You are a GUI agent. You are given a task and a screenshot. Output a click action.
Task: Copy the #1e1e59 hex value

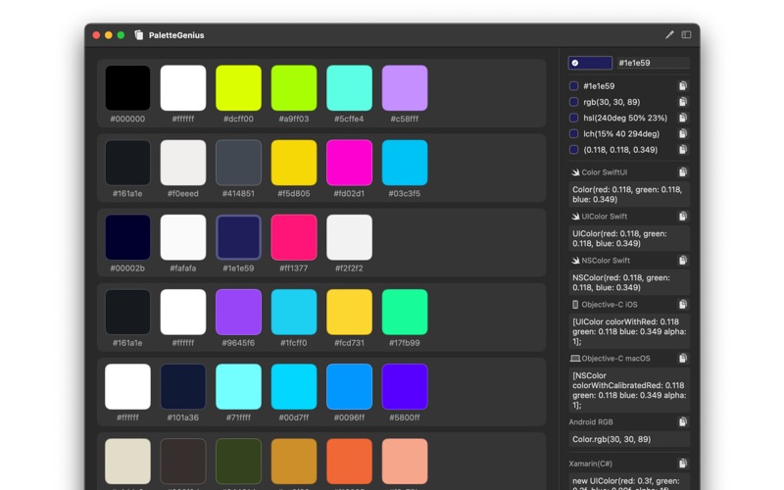(x=682, y=86)
